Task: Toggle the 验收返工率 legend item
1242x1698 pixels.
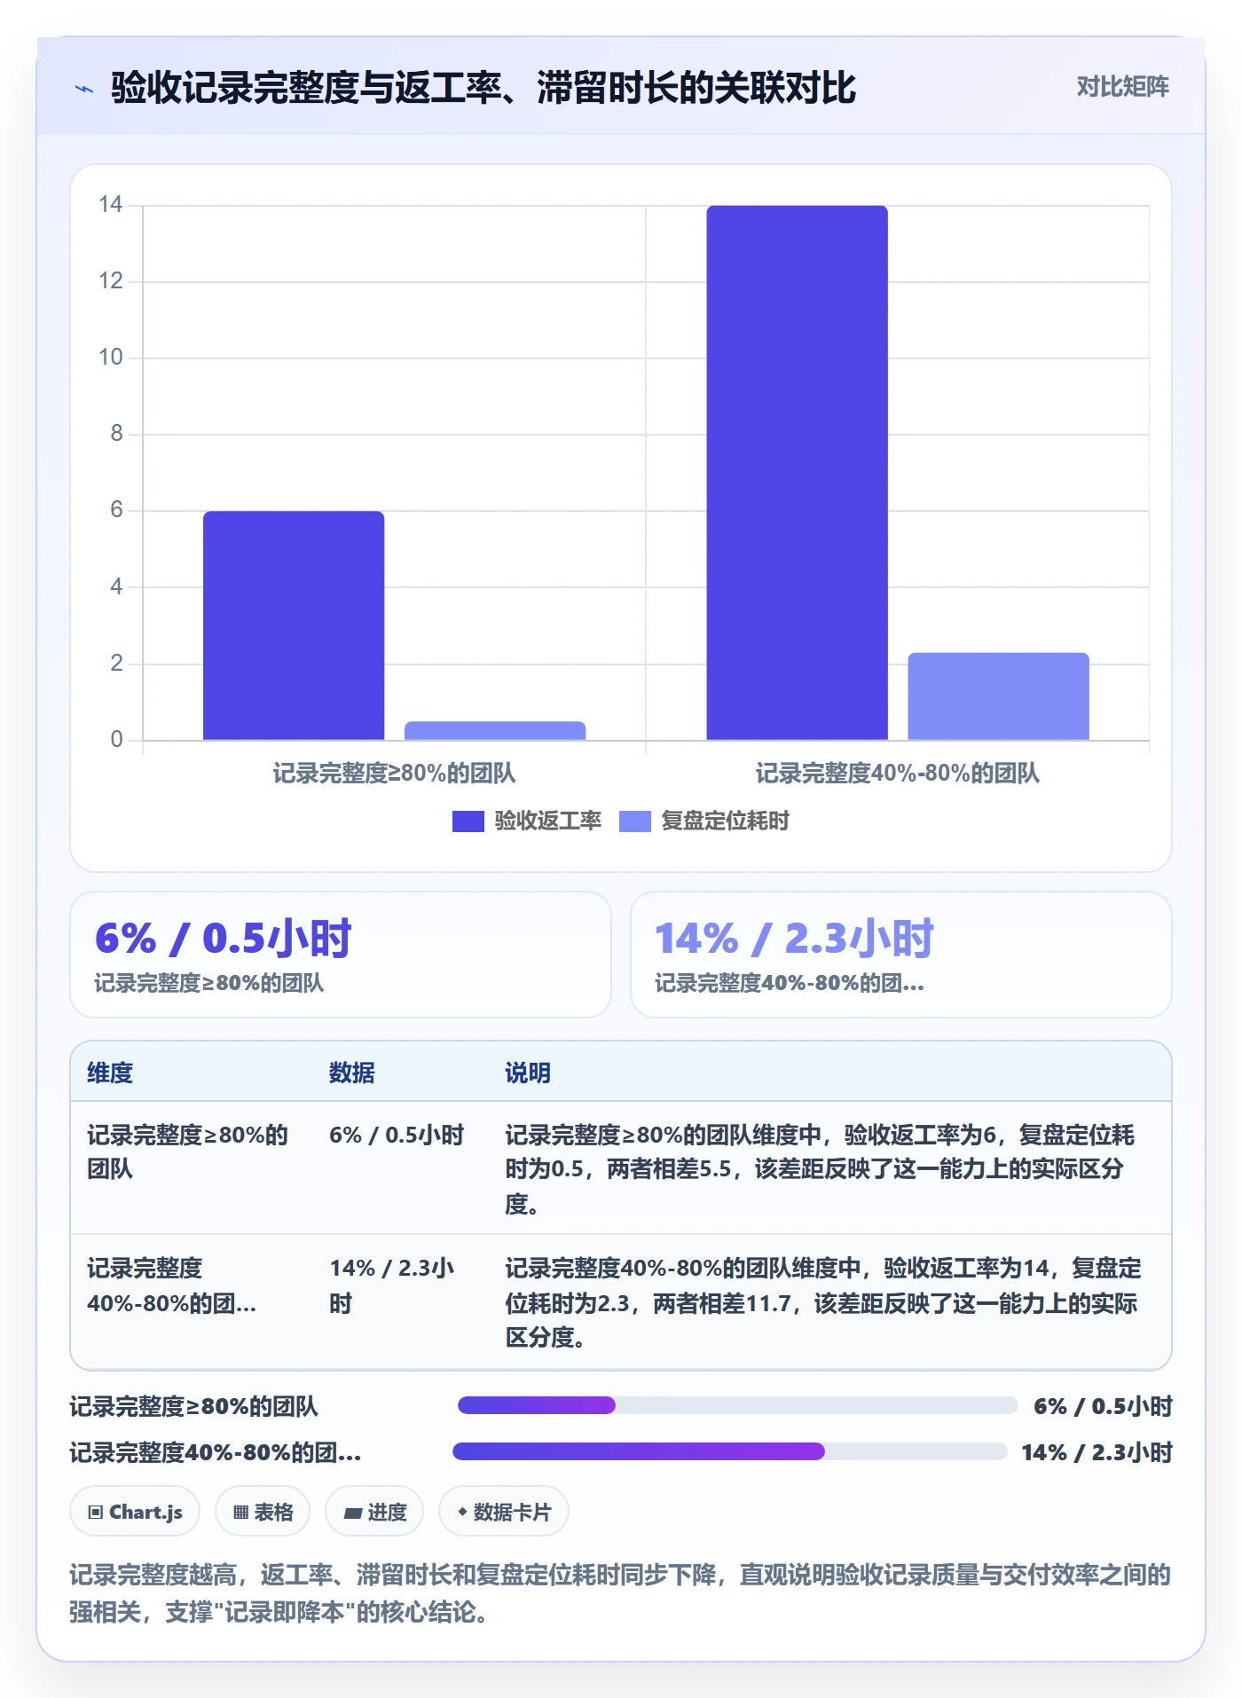Action: [x=527, y=821]
